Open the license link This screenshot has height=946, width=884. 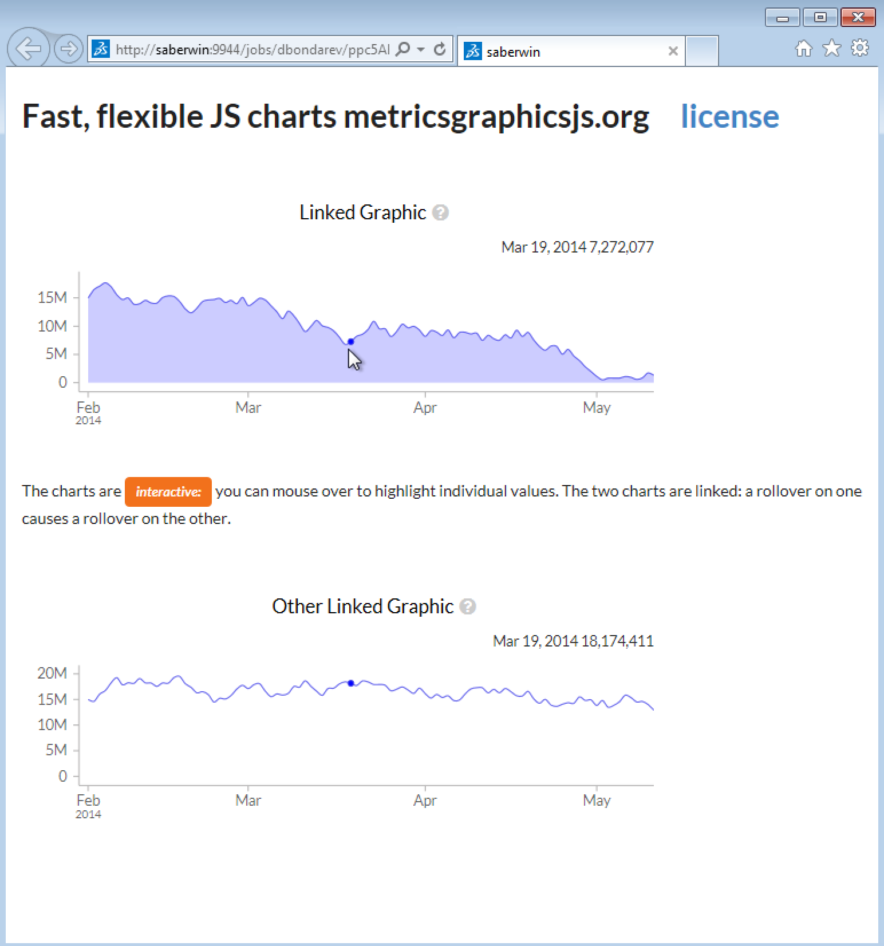(x=730, y=117)
